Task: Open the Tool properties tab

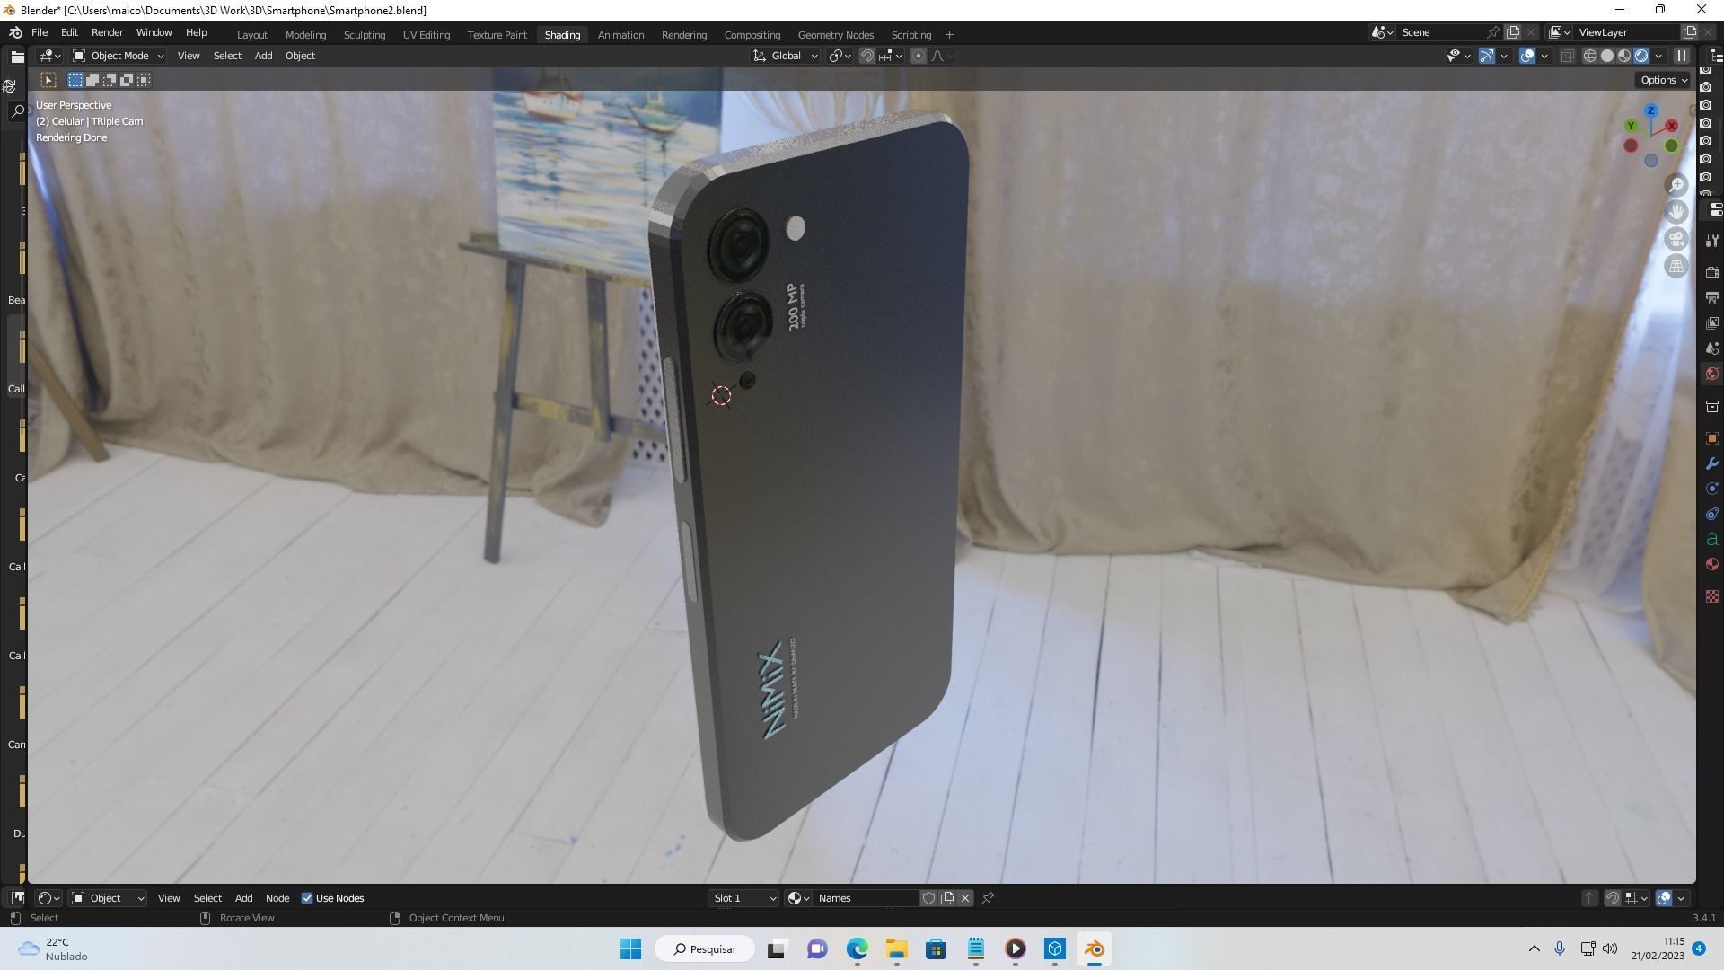Action: 1712,240
